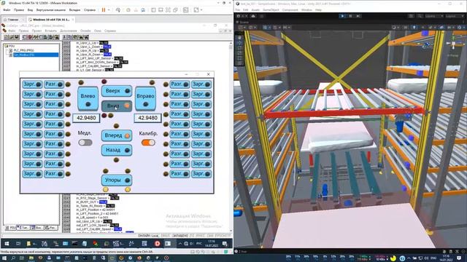Open host Windows Start menu on bottom taskbar

coord(4,258)
